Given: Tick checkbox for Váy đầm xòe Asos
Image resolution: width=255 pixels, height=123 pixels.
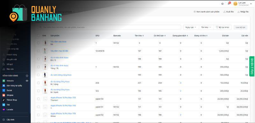Looking at the screenshot, I should [x=38, y=43].
